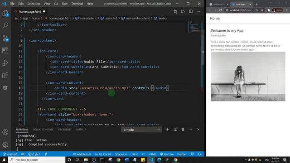Open Source Control view in activity bar
This screenshot has width=290, height=163.
[5, 38]
